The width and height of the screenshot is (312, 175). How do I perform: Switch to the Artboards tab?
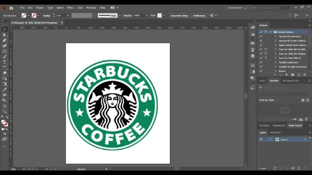point(275,133)
